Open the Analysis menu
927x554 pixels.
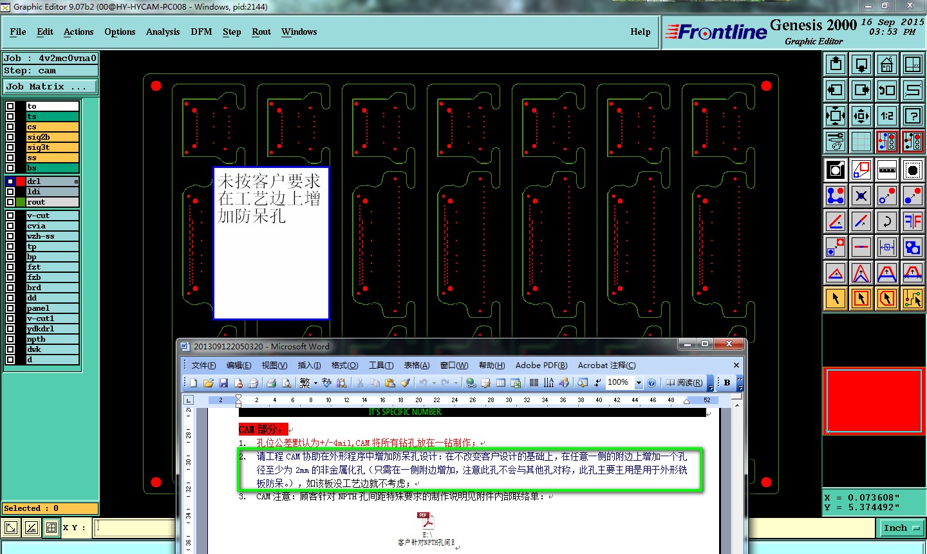tap(163, 32)
